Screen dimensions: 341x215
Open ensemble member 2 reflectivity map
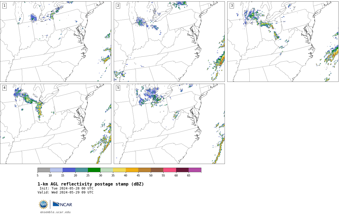pyautogui.click(x=169, y=41)
